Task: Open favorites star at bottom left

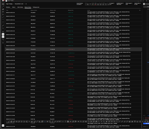Action: coord(3,126)
